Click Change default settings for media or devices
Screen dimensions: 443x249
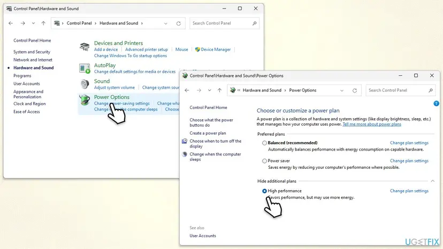(x=135, y=72)
